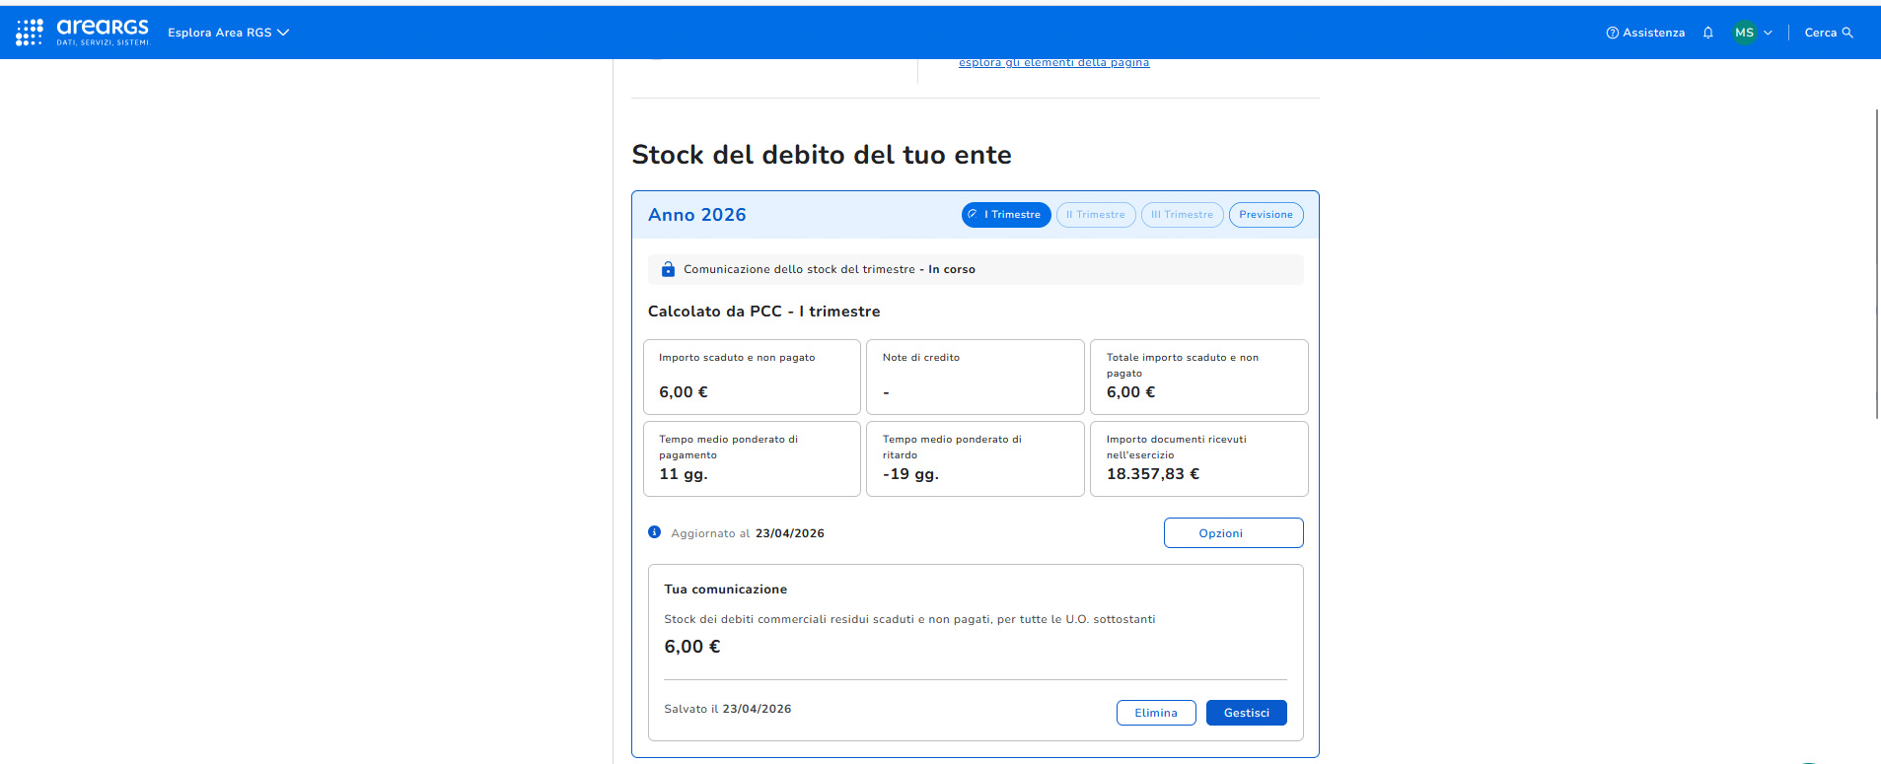The image size is (1881, 764).
Task: Click the info icon beside Aggiornato al
Action: point(654,532)
